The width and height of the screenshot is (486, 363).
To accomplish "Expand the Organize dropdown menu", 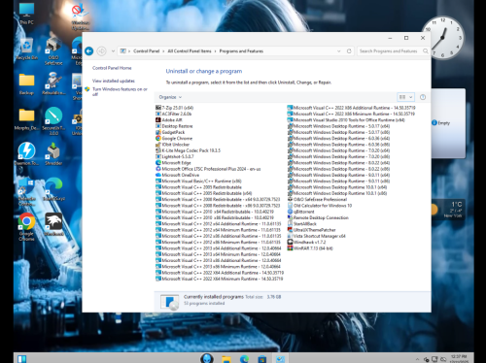I will click(170, 97).
